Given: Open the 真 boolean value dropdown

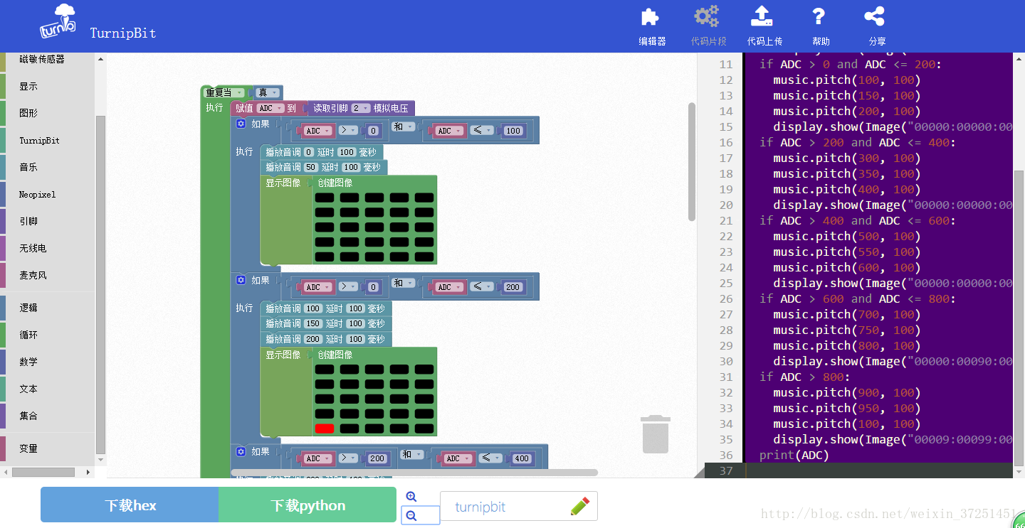Looking at the screenshot, I should point(268,92).
